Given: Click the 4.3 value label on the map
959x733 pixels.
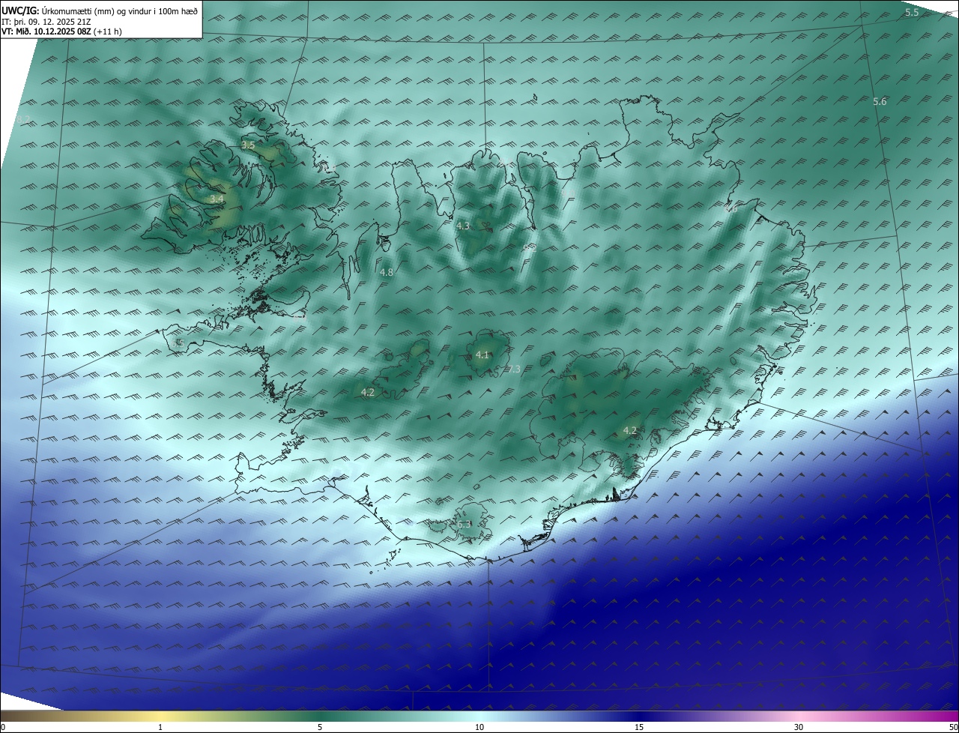Looking at the screenshot, I should [x=463, y=226].
